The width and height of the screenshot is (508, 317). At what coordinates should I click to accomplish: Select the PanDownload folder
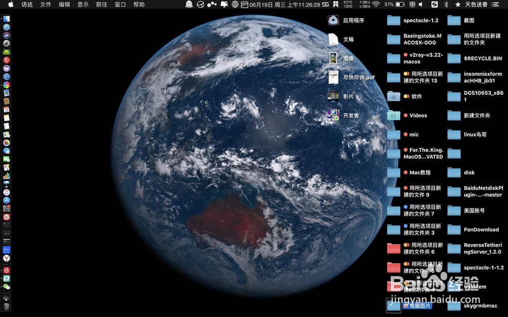[473, 230]
